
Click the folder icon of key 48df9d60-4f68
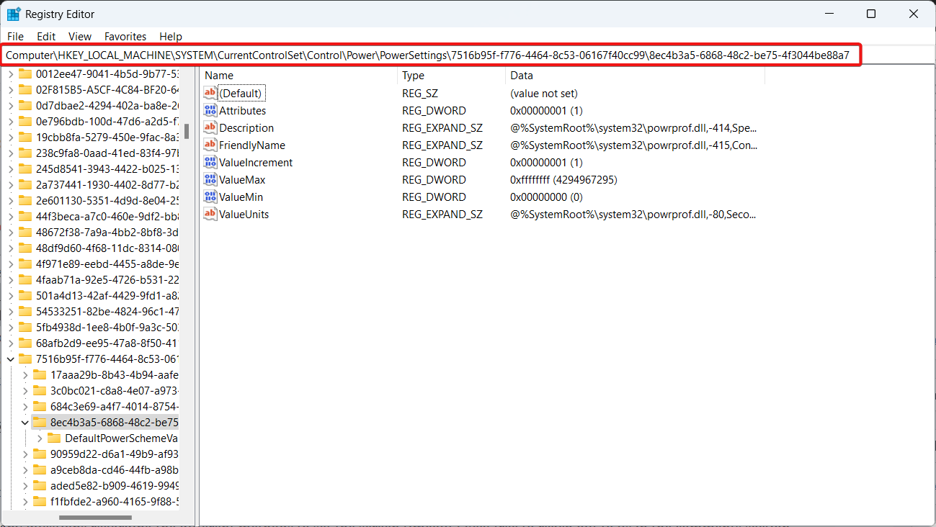pyautogui.click(x=25, y=248)
